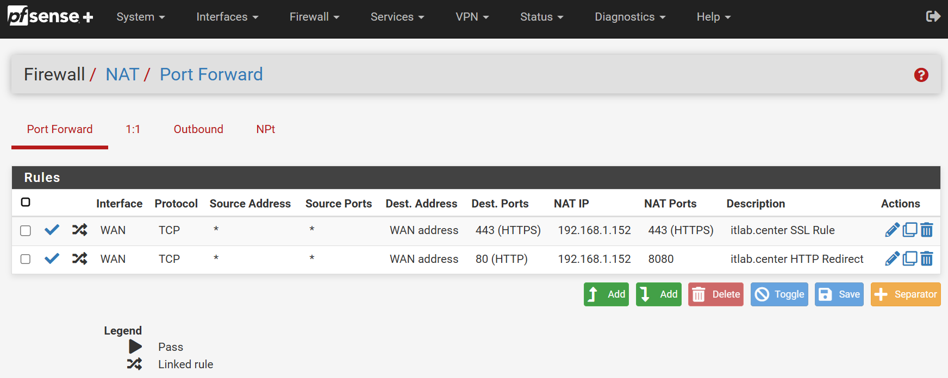The width and height of the screenshot is (948, 378).
Task: Delete the itlab.center SSL Rule via trash icon
Action: coord(927,230)
